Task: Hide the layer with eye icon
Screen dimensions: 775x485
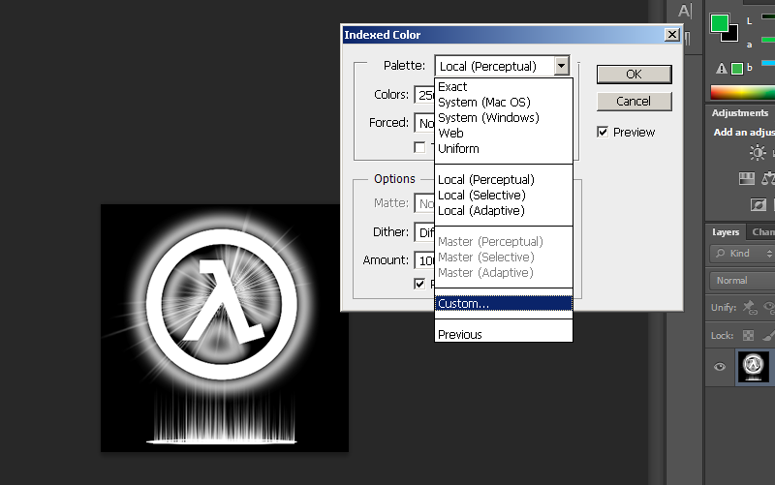Action: 720,367
